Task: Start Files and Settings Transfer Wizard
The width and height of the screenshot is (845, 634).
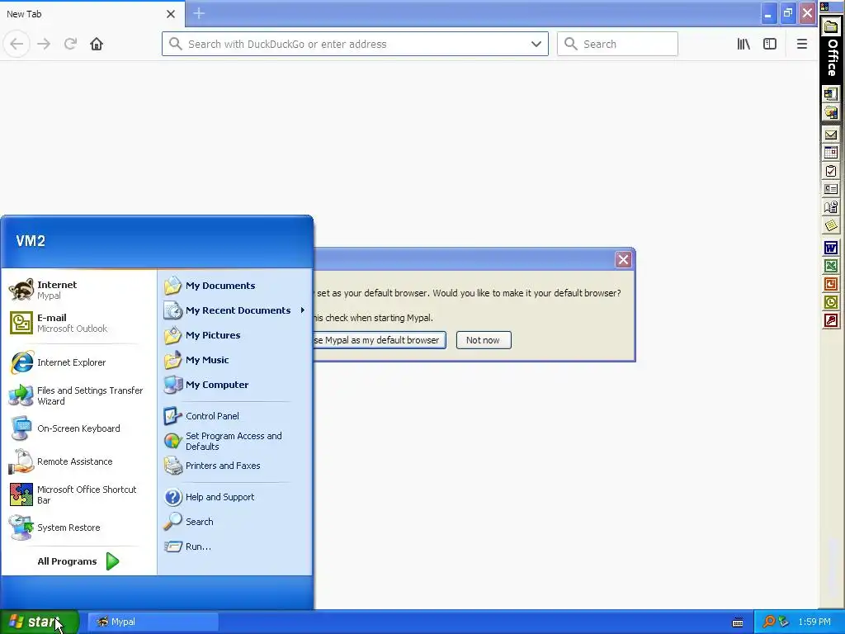Action: click(x=78, y=395)
